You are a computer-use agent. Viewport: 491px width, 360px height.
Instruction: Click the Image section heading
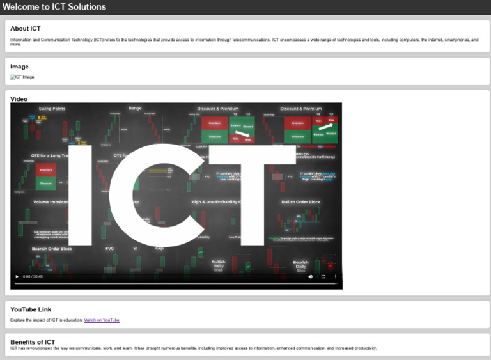coord(19,67)
